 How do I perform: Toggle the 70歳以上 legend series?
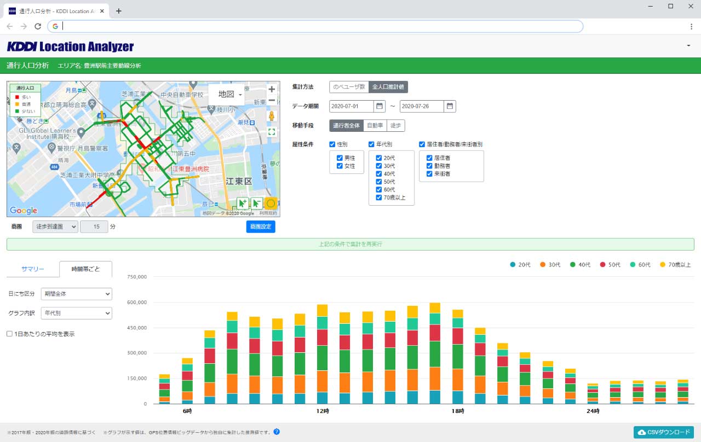coord(675,265)
